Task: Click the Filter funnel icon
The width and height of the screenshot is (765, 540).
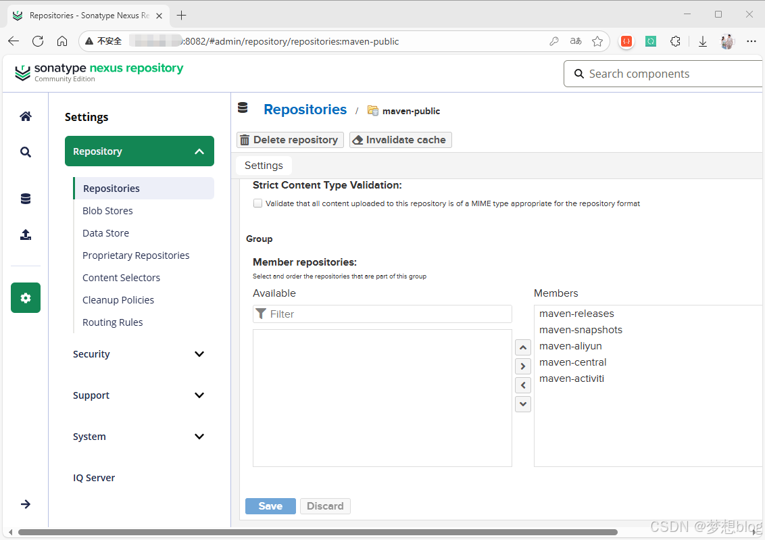Action: pyautogui.click(x=261, y=314)
